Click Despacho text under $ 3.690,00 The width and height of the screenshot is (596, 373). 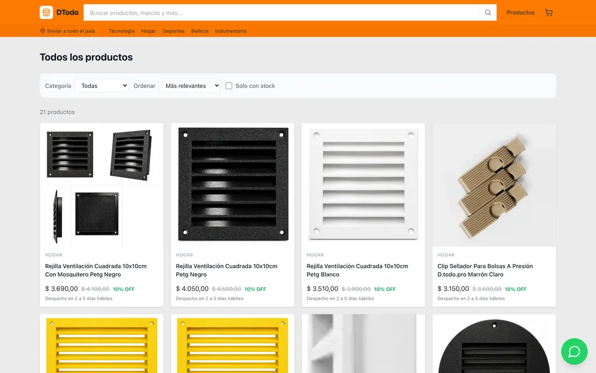tap(79, 298)
